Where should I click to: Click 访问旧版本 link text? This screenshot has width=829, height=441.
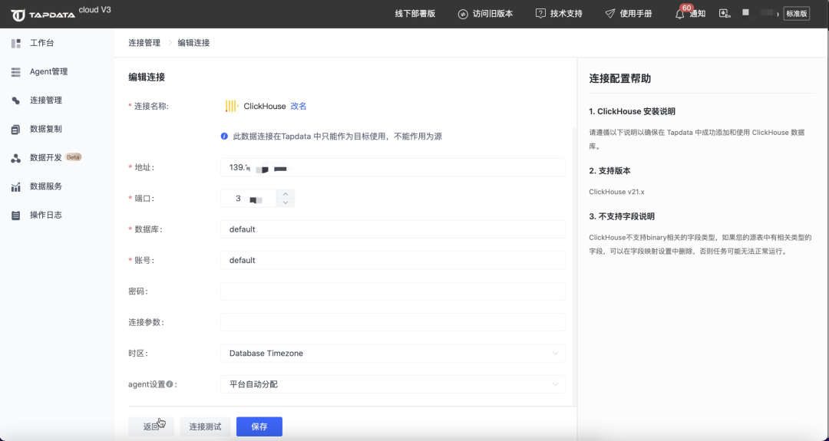point(493,14)
